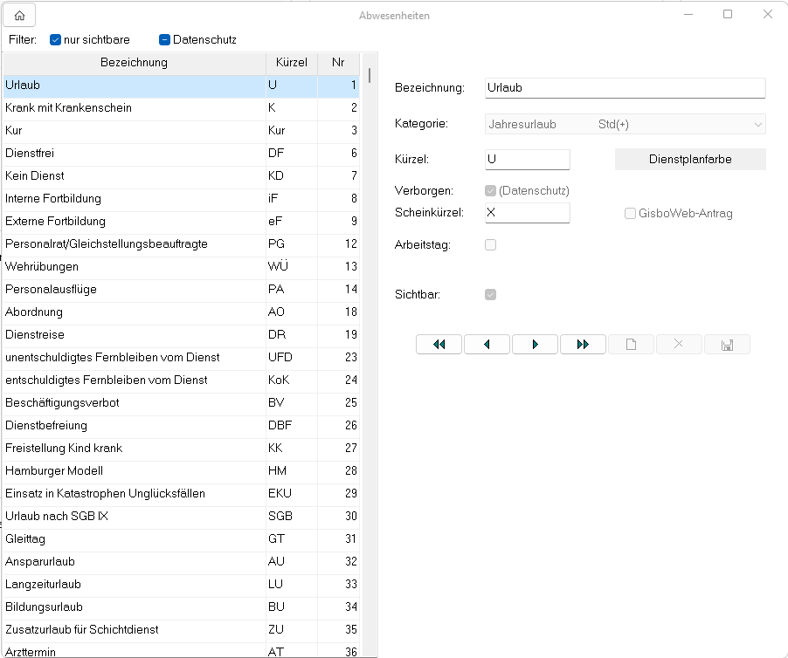Go to next record arrow

[x=535, y=345]
